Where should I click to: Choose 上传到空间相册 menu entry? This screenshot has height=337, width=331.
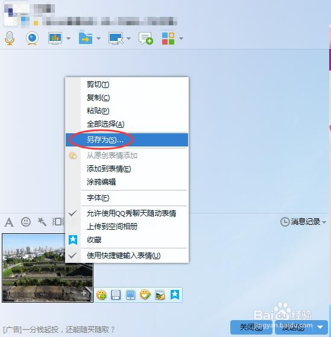click(127, 227)
